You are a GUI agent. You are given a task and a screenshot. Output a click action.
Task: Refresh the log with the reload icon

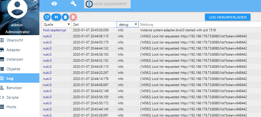[x=47, y=17]
